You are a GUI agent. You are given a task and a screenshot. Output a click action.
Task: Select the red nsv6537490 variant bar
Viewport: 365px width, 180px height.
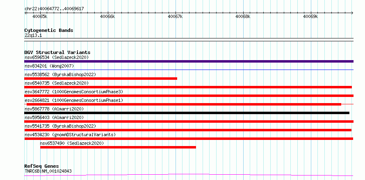tap(118, 147)
